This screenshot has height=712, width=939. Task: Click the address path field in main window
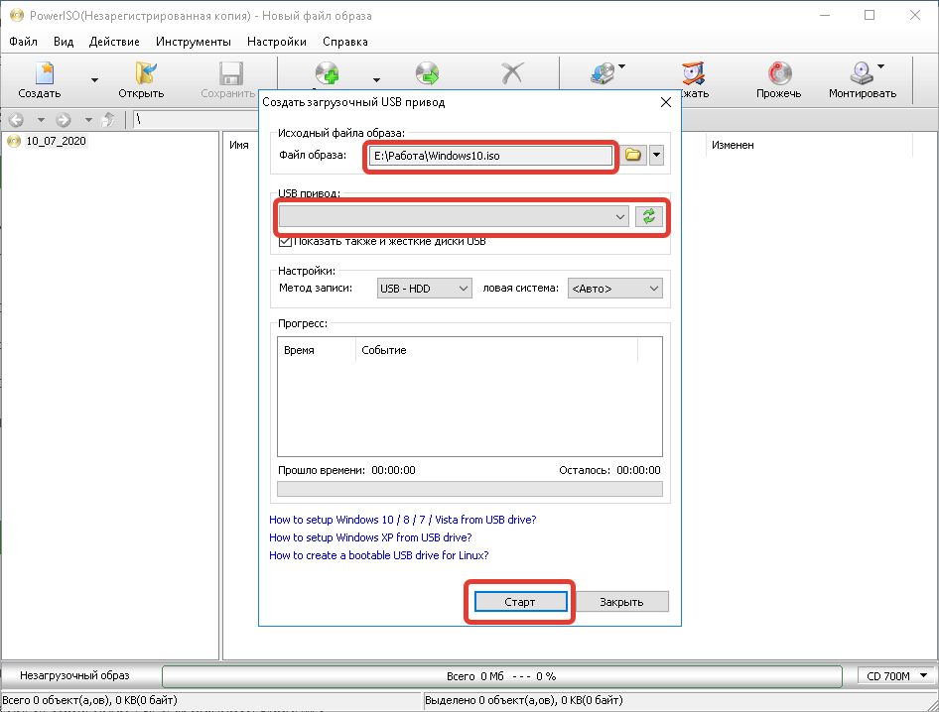(x=195, y=120)
